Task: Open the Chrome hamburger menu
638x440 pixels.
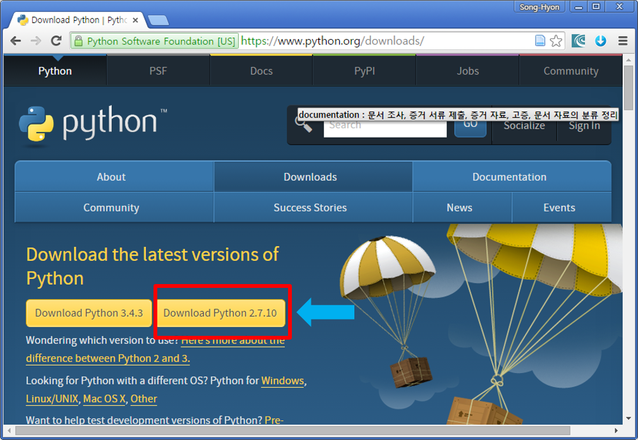Action: coord(622,41)
